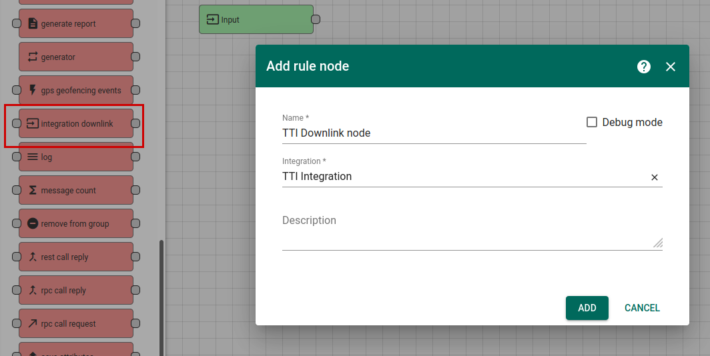This screenshot has height=356, width=710.
Task: Click the message count sigma icon
Action: pyautogui.click(x=33, y=191)
